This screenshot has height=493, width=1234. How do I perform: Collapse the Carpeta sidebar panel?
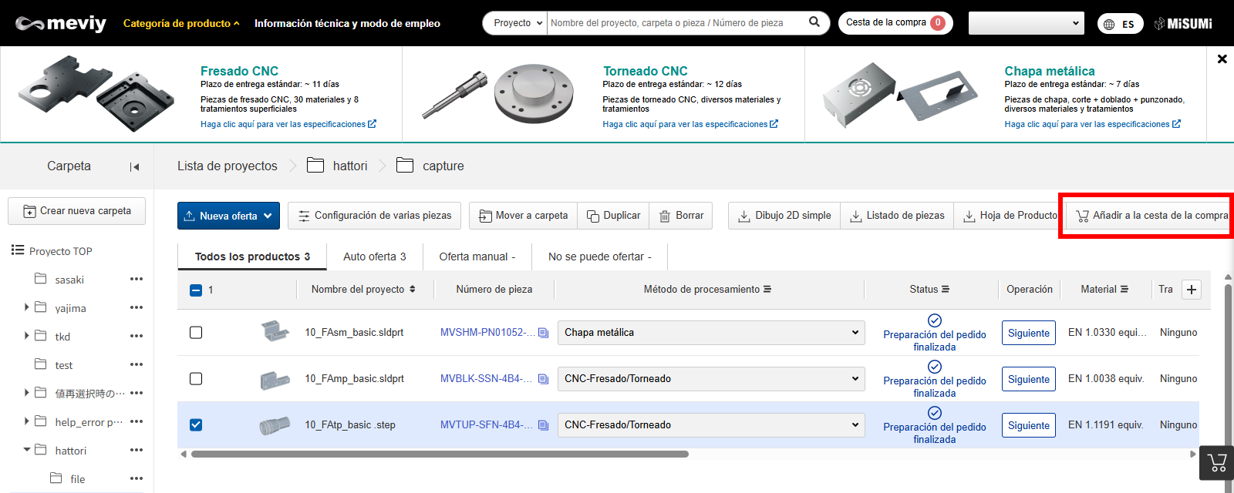click(x=135, y=166)
